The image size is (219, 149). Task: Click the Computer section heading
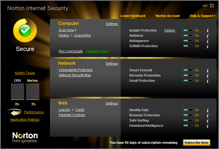69,23
